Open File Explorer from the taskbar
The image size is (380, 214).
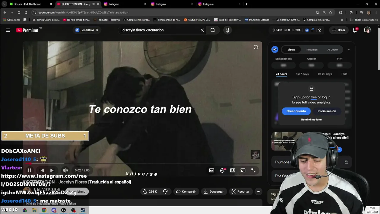pos(34,210)
